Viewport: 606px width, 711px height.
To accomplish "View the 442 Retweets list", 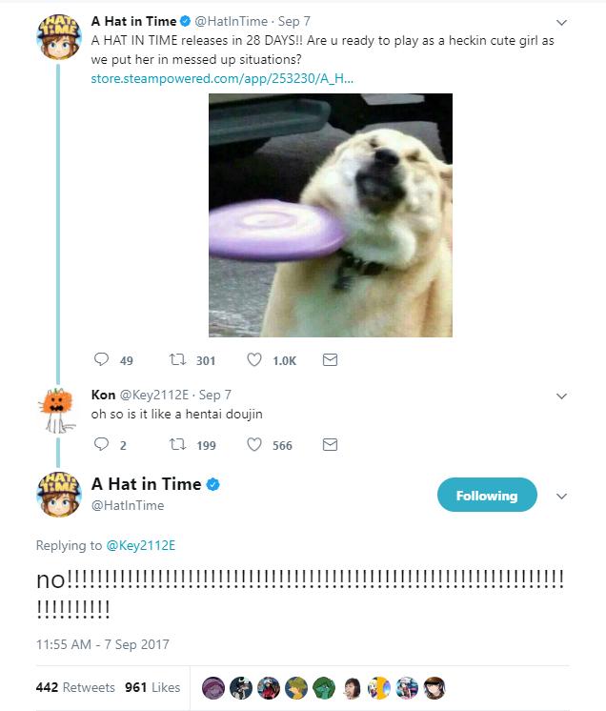I will point(75,687).
